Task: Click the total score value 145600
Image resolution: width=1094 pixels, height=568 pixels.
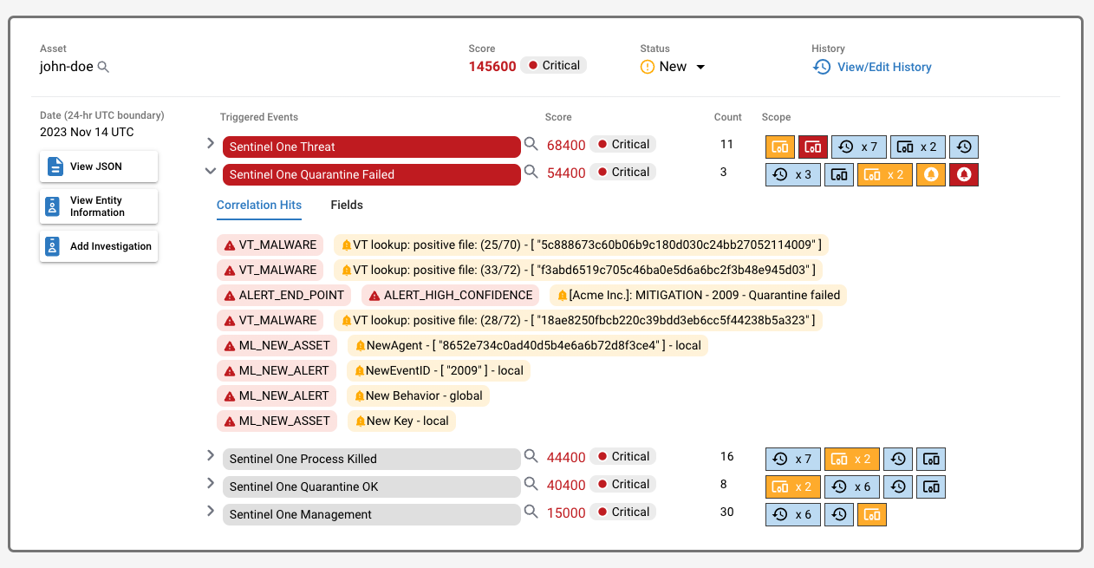Action: (x=492, y=67)
